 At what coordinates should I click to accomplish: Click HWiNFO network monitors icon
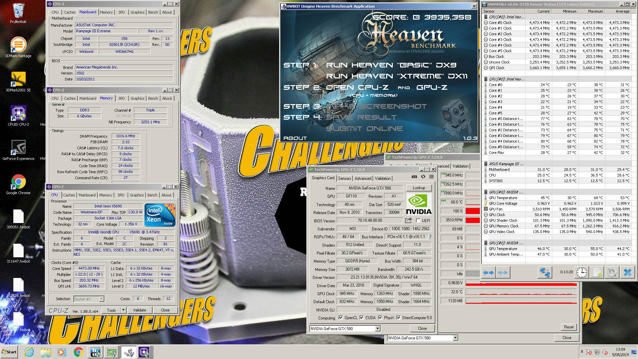(x=545, y=273)
